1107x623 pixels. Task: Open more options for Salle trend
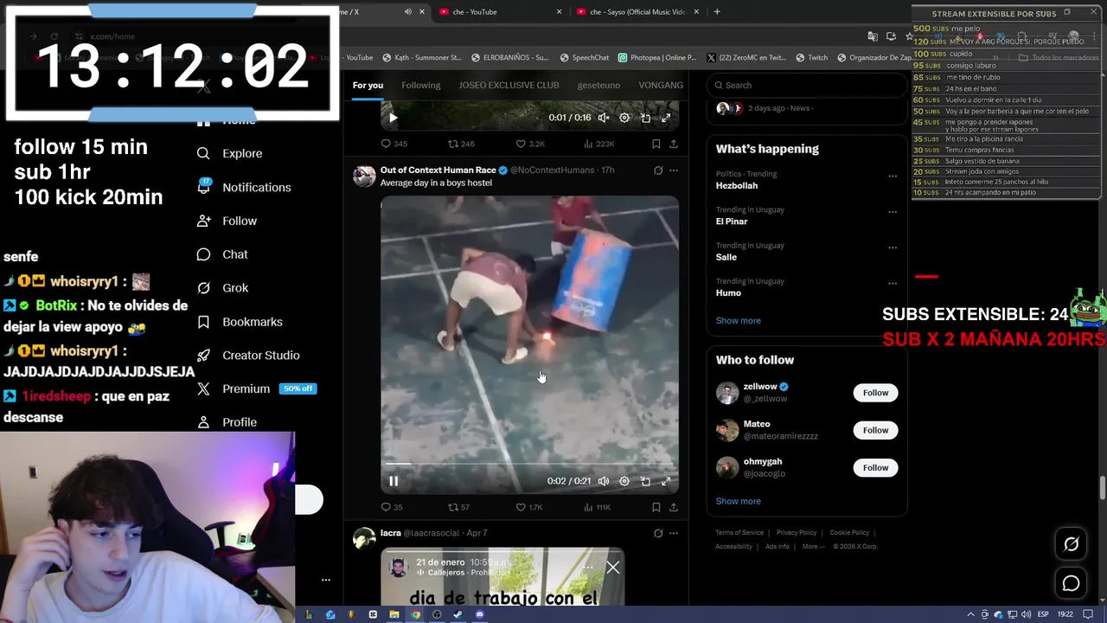coord(893,247)
